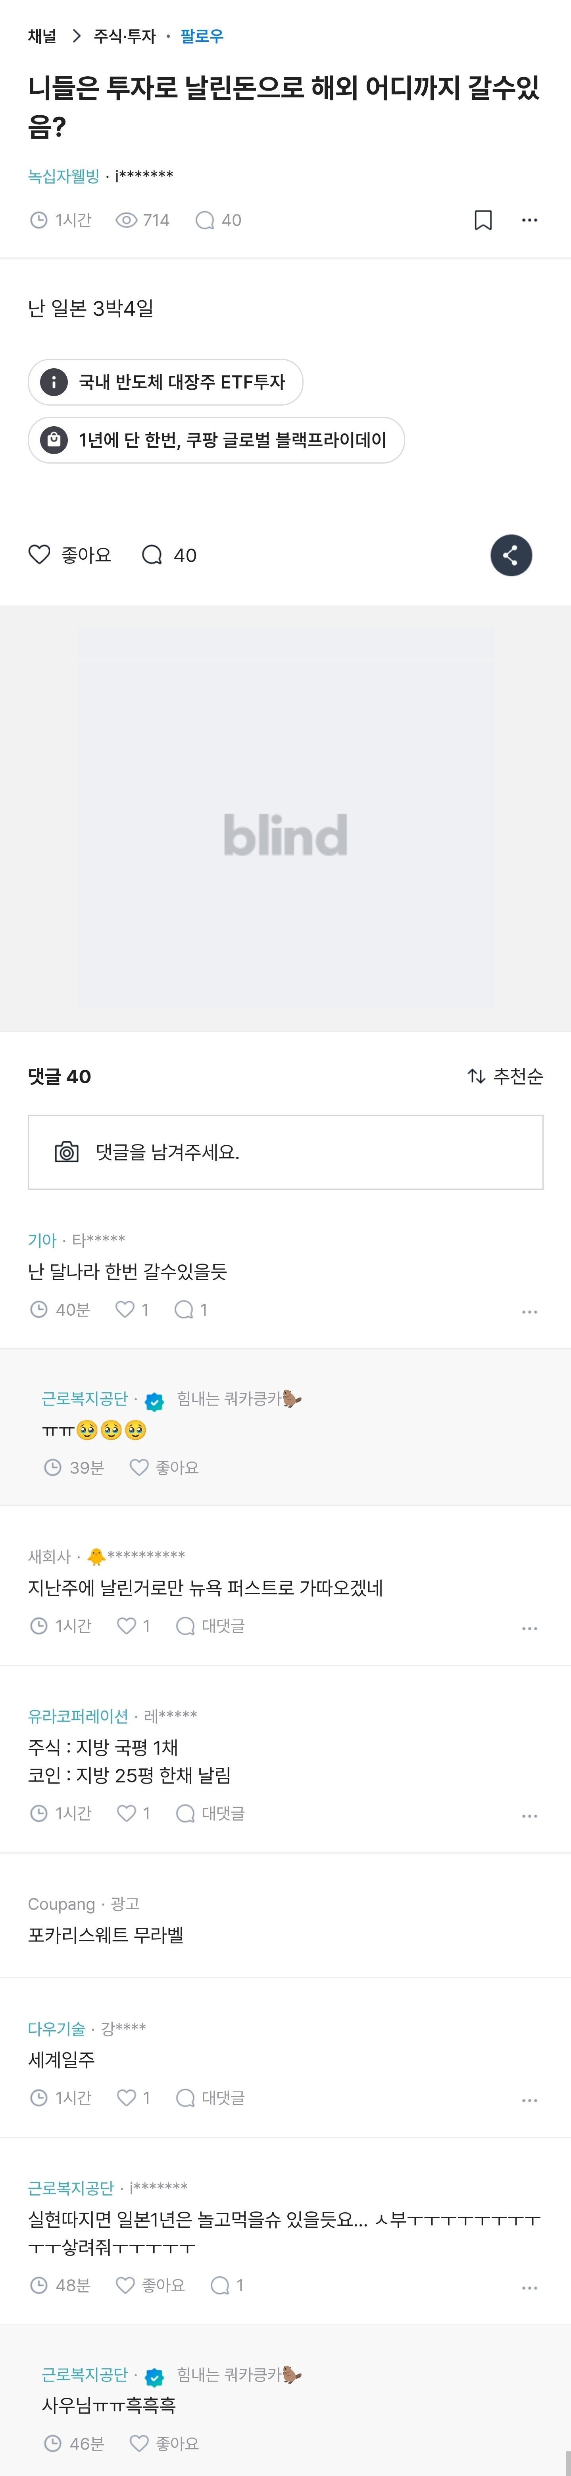Click the share icon button
Image resolution: width=571 pixels, height=2476 pixels.
511,556
